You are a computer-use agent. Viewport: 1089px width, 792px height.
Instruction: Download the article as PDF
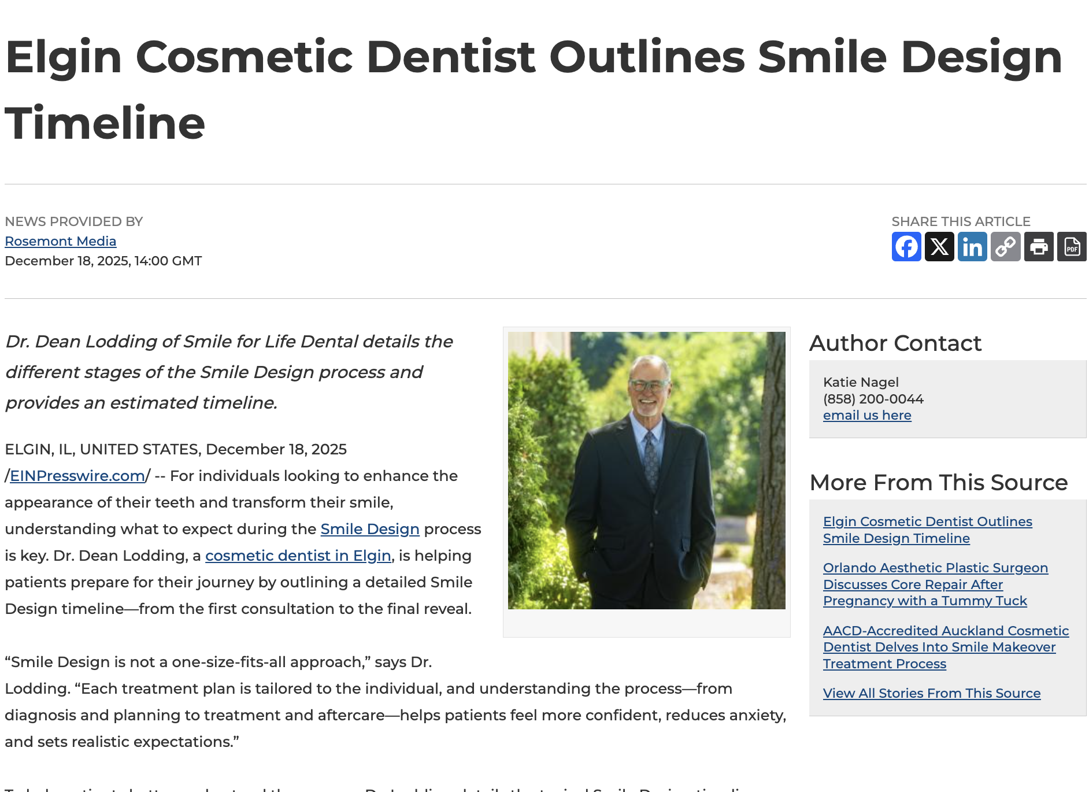point(1072,247)
